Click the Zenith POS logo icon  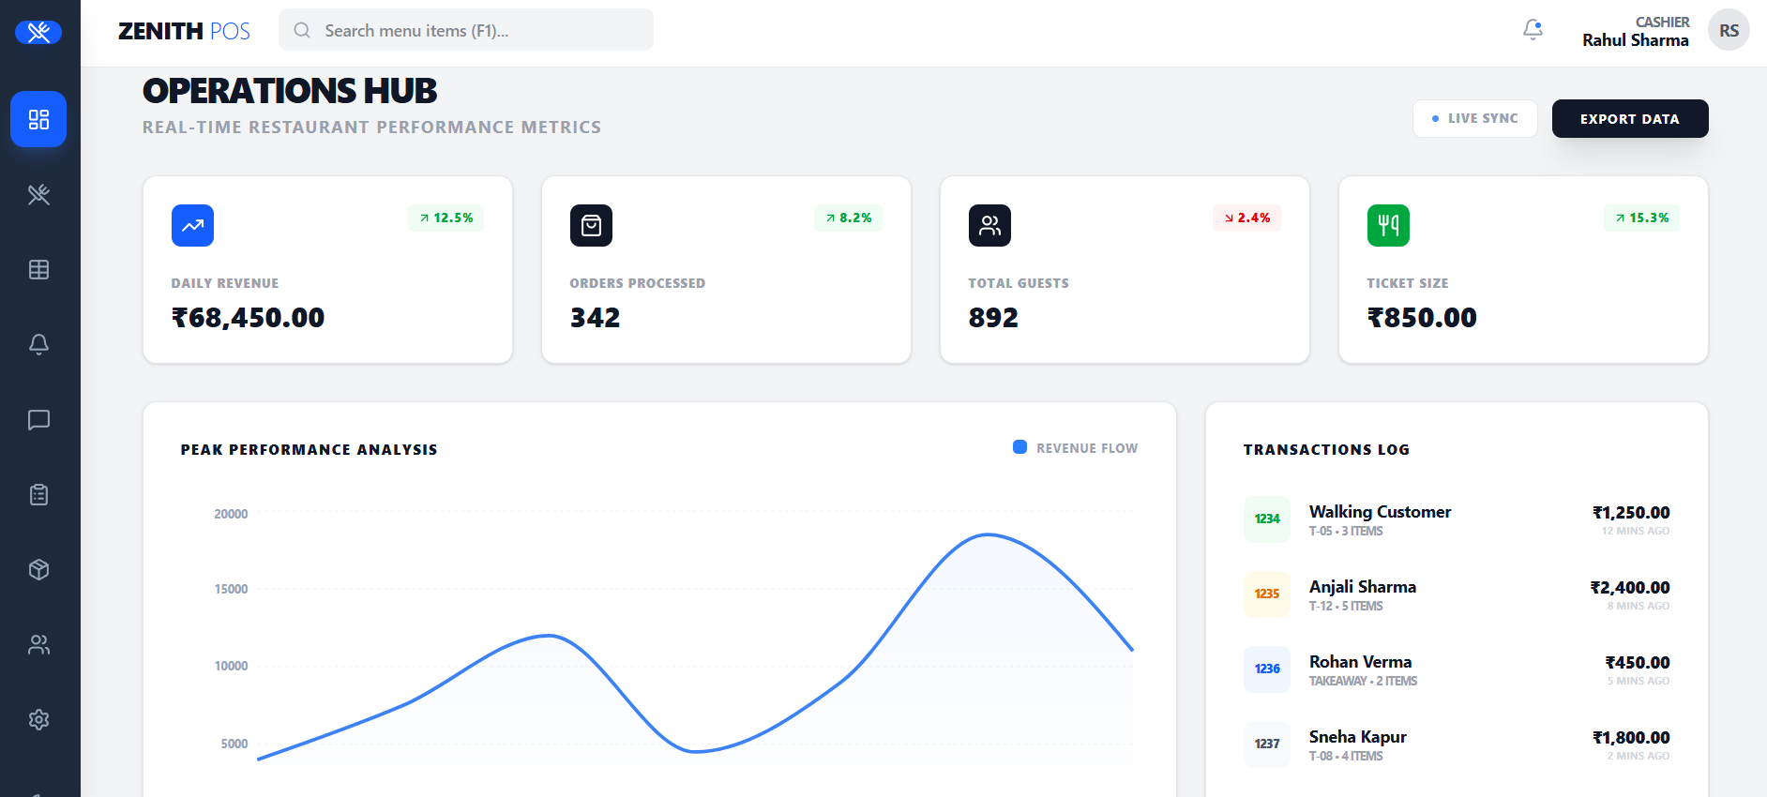(x=38, y=33)
